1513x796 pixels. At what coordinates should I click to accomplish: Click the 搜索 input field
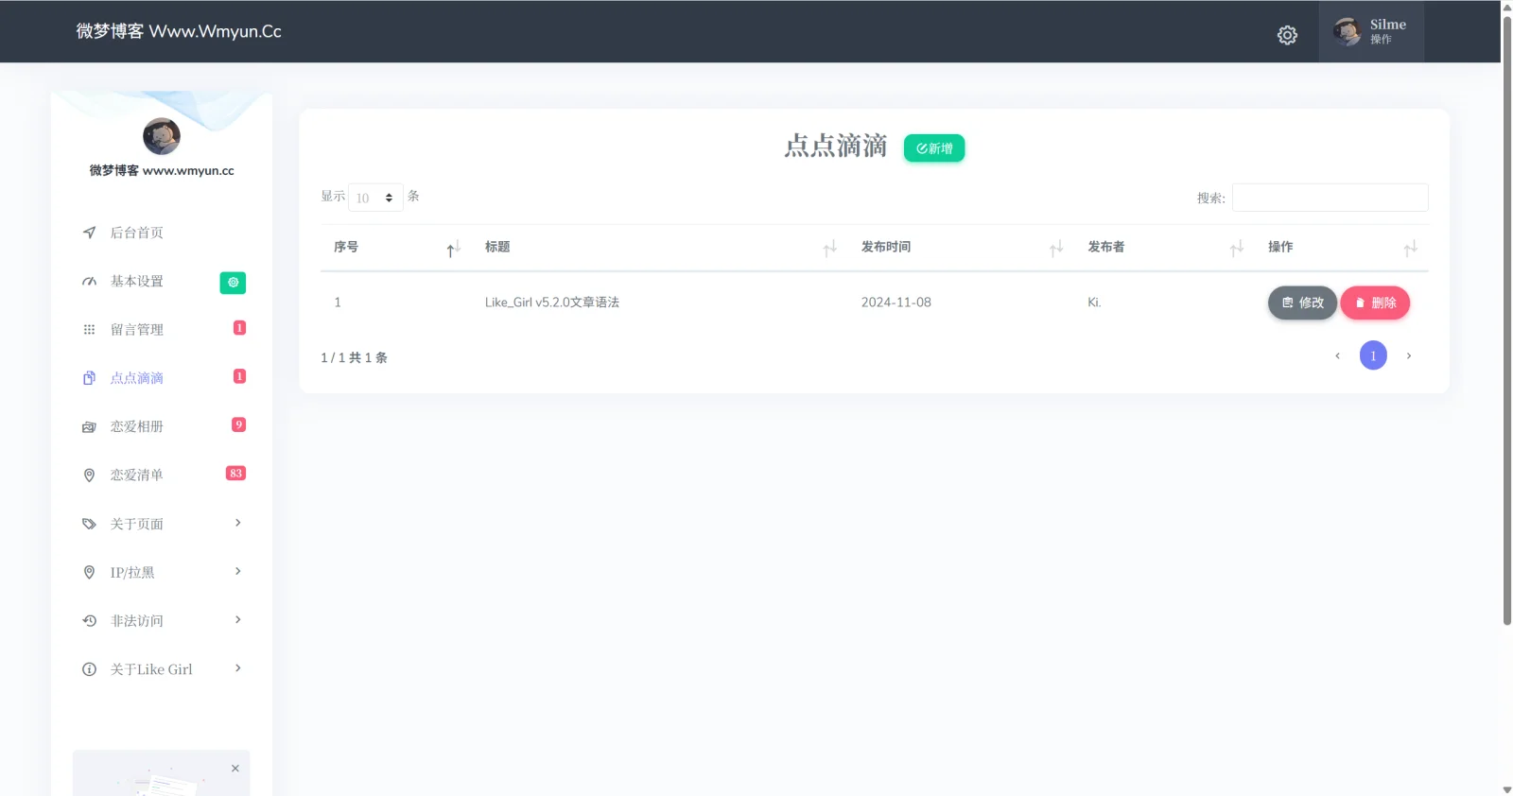(1330, 198)
